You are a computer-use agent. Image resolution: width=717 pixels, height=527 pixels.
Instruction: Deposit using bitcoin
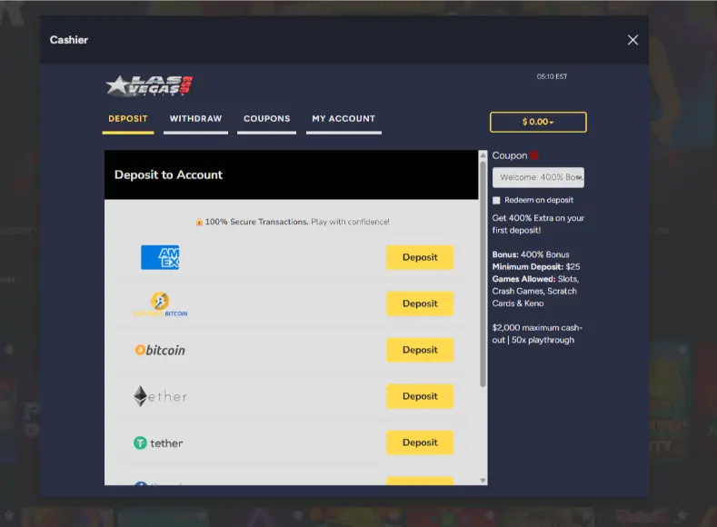click(x=420, y=350)
